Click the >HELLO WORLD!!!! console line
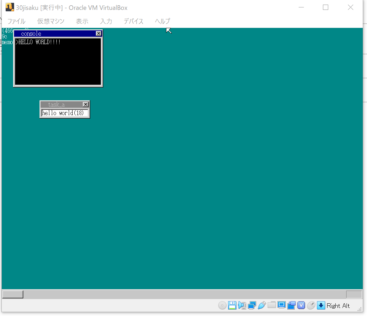367x316 pixels. pos(38,42)
